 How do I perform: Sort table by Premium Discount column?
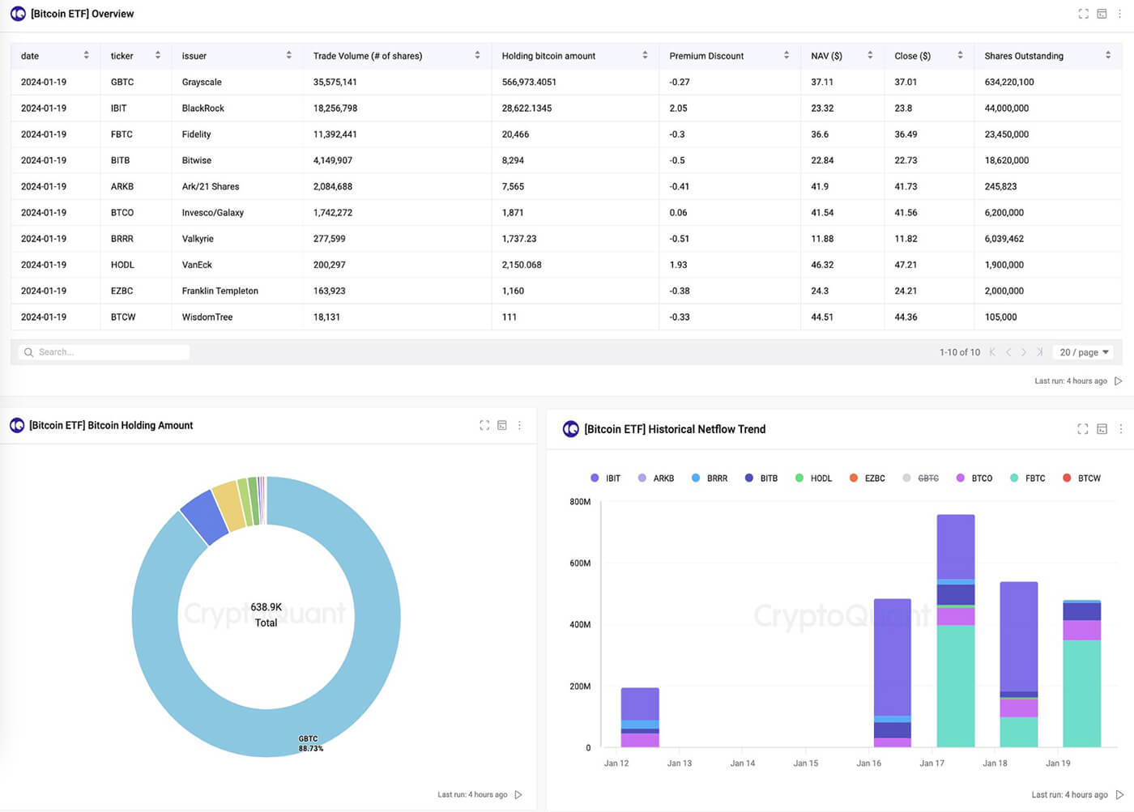[706, 56]
